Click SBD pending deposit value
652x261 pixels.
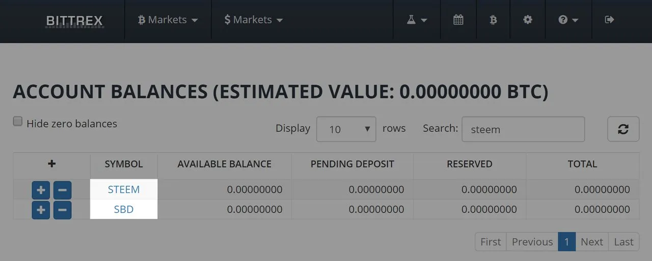(x=376, y=209)
